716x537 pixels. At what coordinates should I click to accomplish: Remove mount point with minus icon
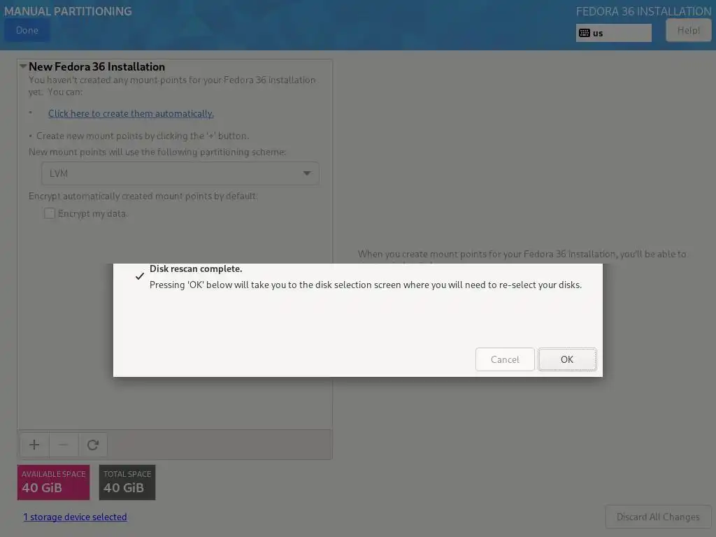pyautogui.click(x=64, y=445)
